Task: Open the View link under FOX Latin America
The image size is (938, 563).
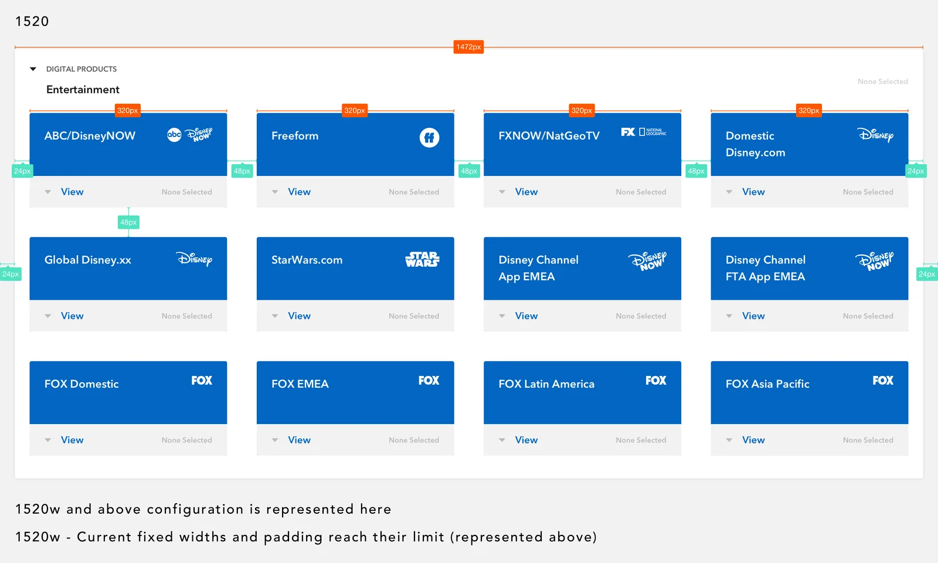Action: [x=526, y=440]
